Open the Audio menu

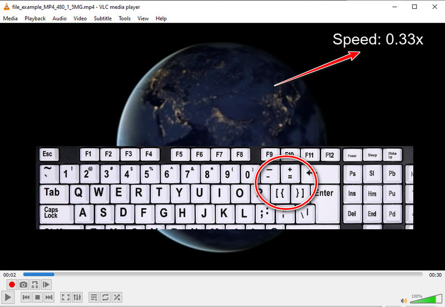click(x=60, y=18)
